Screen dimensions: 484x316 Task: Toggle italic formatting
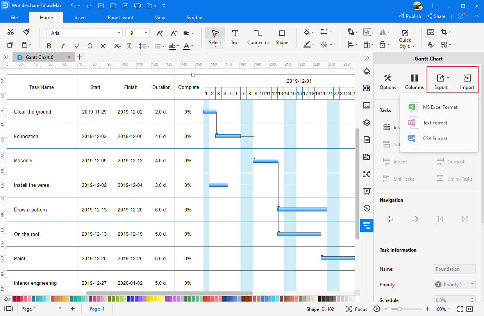coord(63,46)
